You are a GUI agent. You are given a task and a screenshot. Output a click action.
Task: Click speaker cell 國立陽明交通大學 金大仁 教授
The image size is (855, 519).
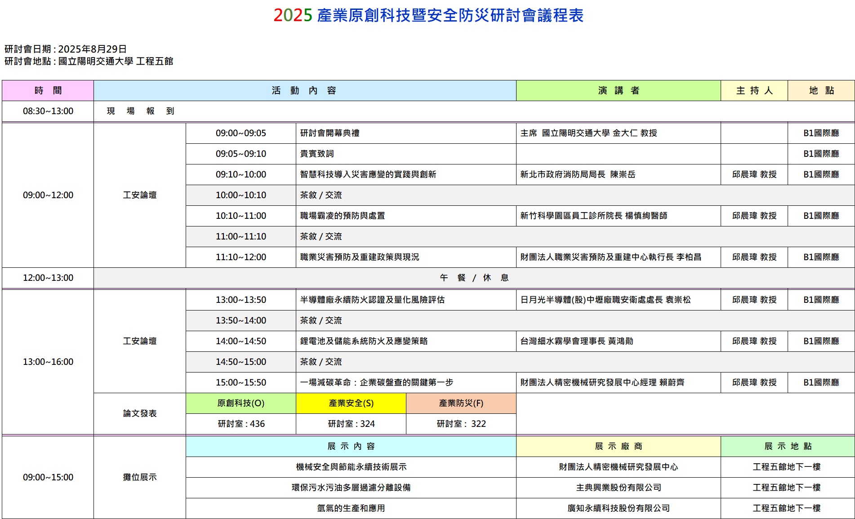point(619,133)
